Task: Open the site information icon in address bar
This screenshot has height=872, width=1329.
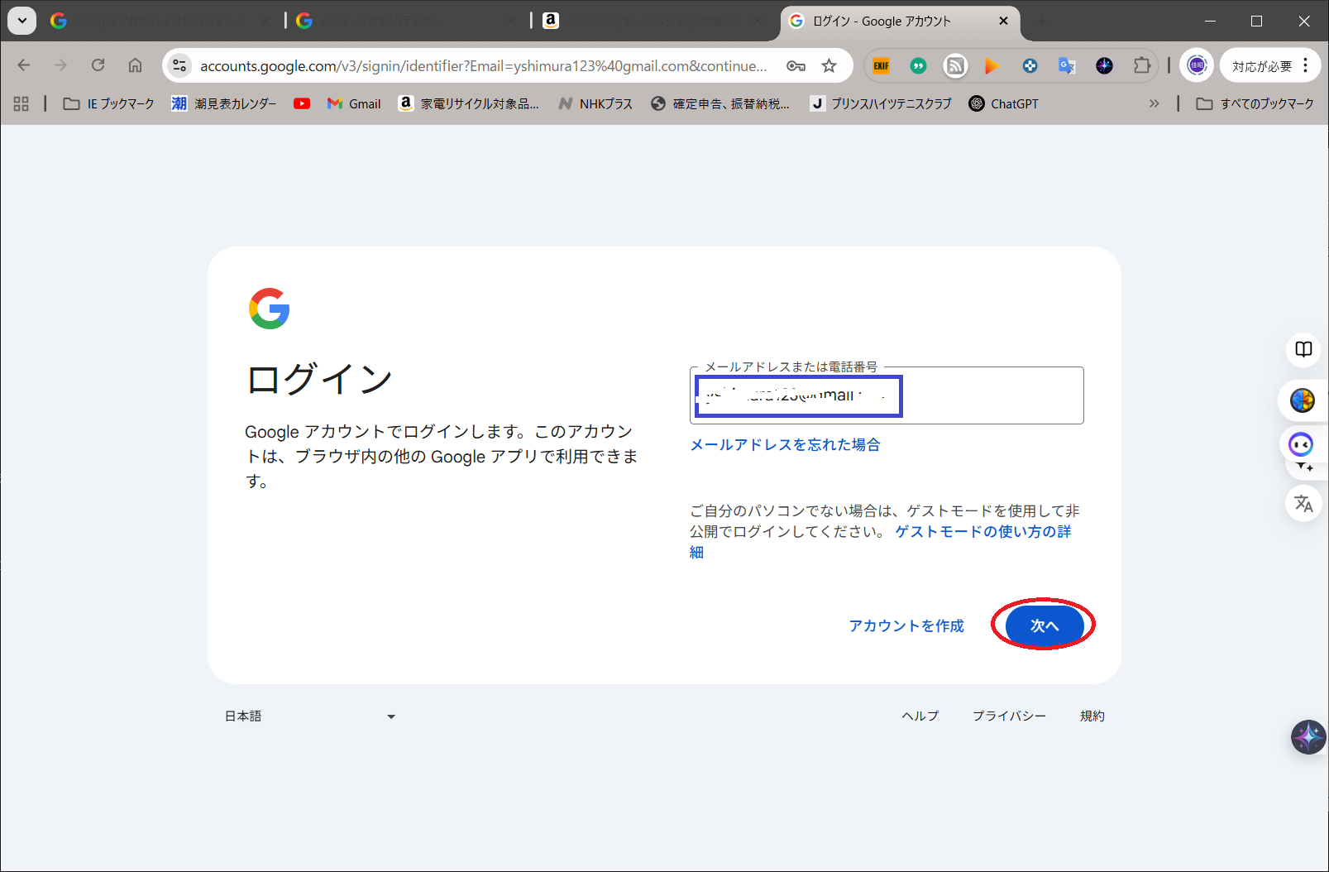Action: (179, 66)
